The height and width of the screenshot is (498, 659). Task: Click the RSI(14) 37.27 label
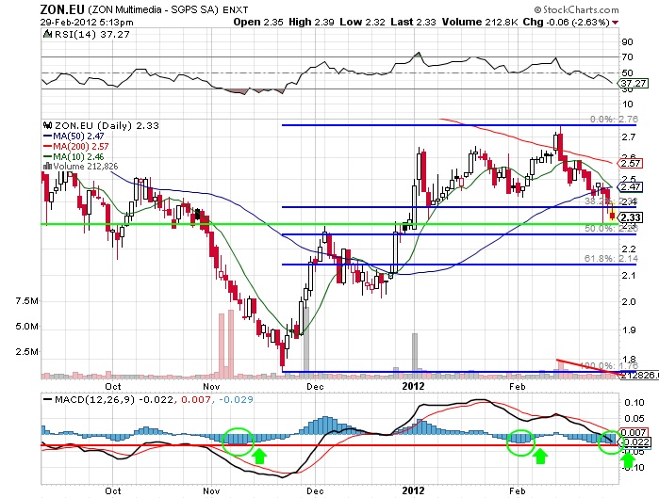click(x=91, y=35)
